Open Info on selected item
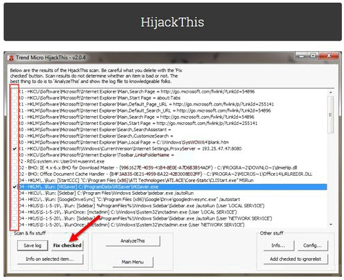The image size is (344, 280). [x=50, y=259]
